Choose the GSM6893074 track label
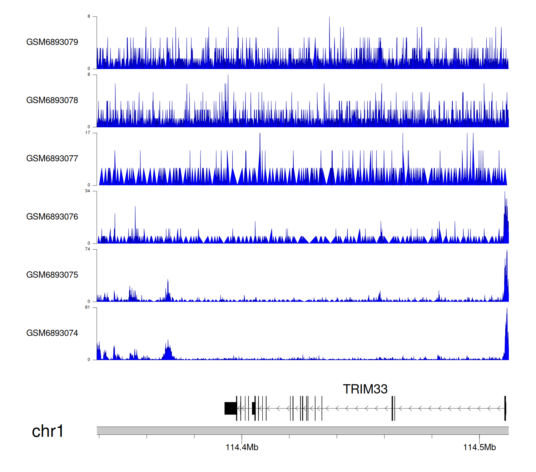This screenshot has height=472, width=536. coord(52,333)
